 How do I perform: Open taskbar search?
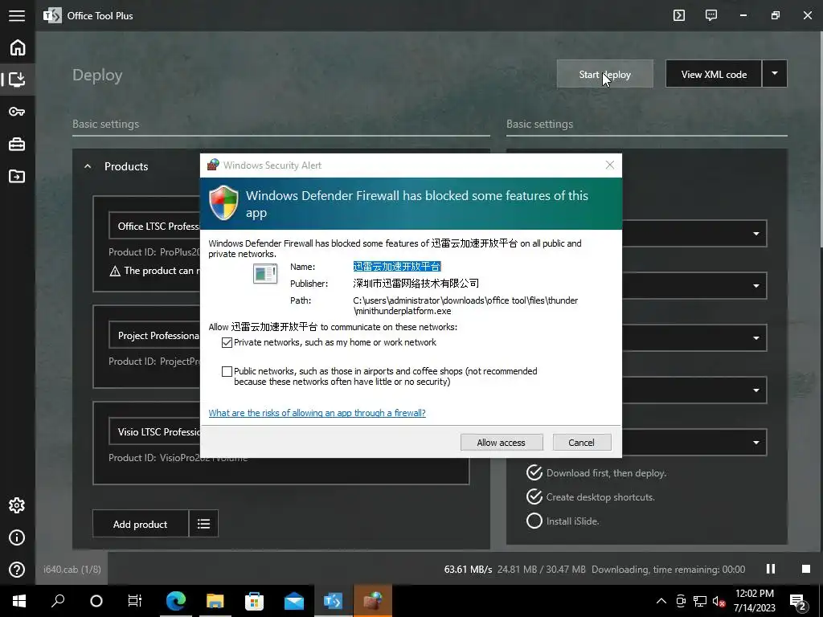58,601
